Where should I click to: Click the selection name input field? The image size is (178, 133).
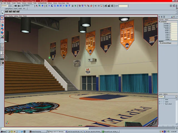pos(123,6)
